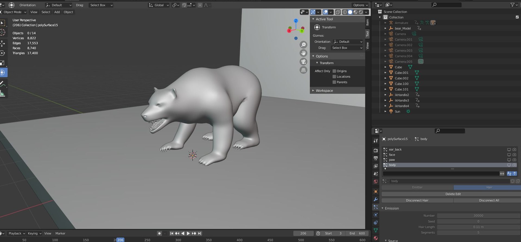Enable the Origins checkbox under Affect Only
Image resolution: width=521 pixels, height=242 pixels.
(334, 71)
